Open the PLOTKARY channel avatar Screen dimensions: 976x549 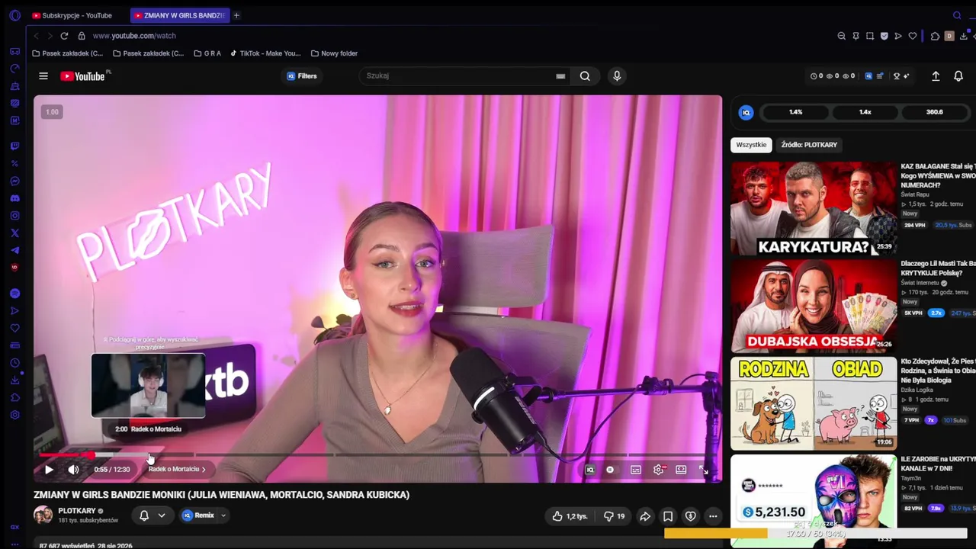coord(43,515)
